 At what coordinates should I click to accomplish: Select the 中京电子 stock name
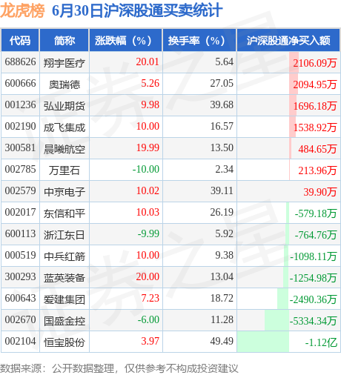(x=64, y=192)
